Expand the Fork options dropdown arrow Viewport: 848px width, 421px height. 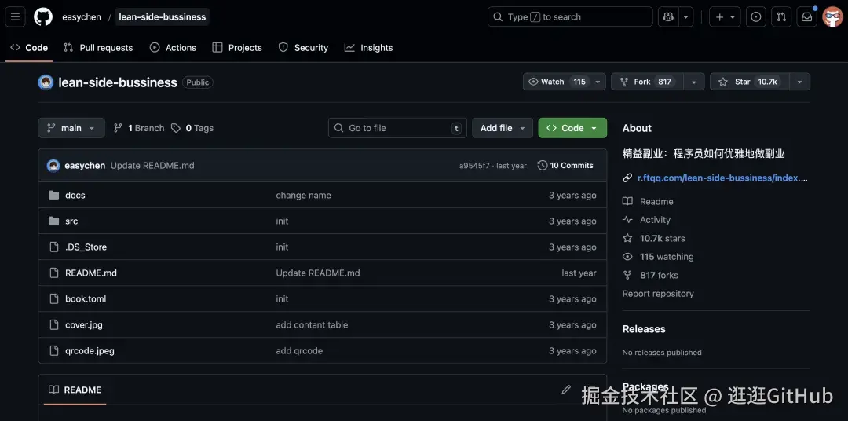point(694,82)
